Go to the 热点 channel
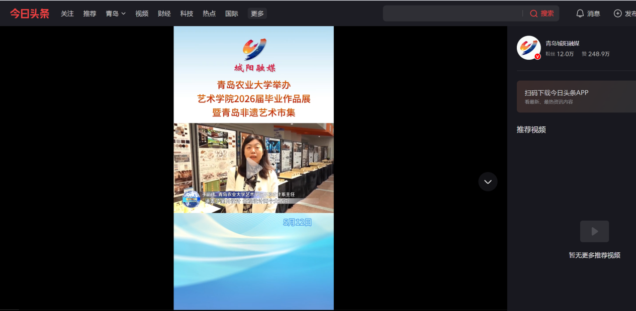This screenshot has height=311, width=636. pos(209,14)
